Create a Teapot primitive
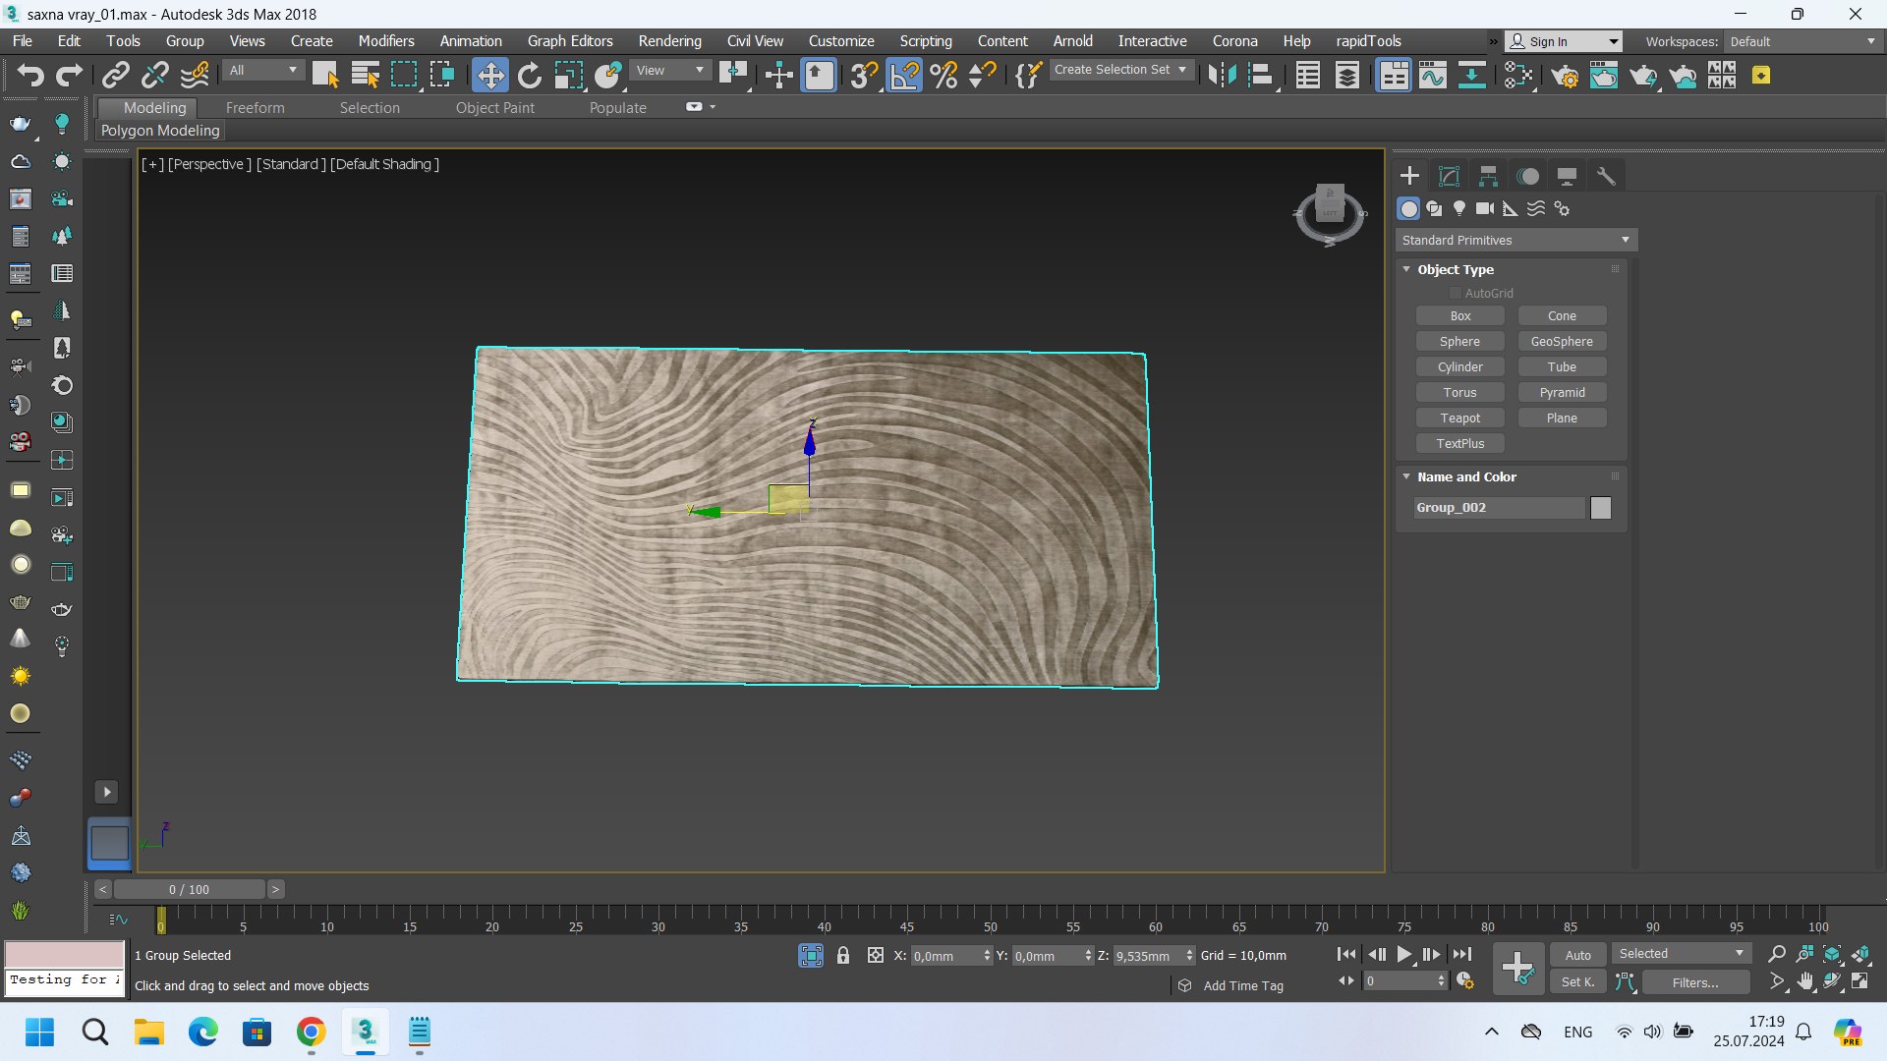The width and height of the screenshot is (1887, 1061). point(1459,418)
